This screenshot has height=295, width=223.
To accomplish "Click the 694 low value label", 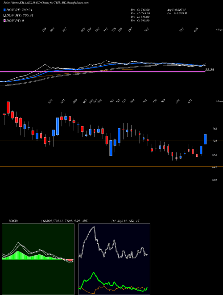I will [x=178, y=101].
